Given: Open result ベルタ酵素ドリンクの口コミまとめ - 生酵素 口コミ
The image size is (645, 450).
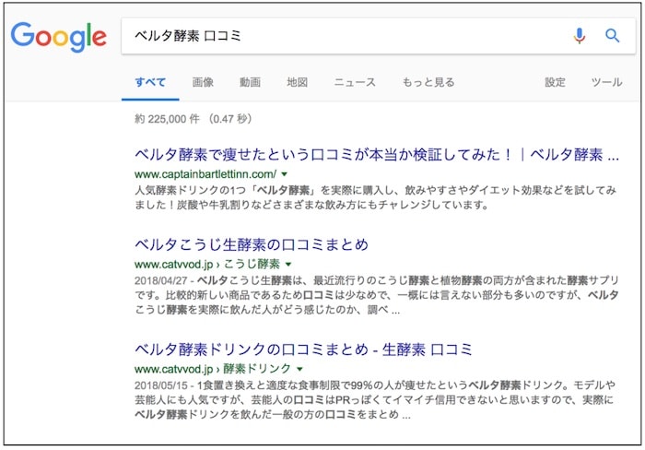Looking at the screenshot, I should [303, 349].
